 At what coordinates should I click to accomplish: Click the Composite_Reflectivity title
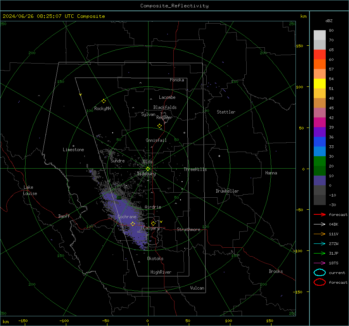point(174,6)
